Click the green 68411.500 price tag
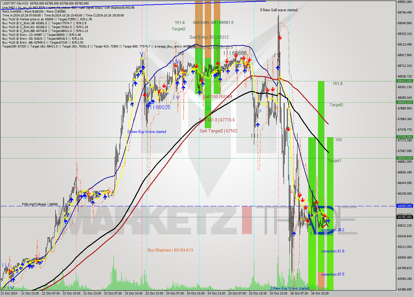Screen dimensions: 414x297 pyautogui.click(x=404, y=81)
